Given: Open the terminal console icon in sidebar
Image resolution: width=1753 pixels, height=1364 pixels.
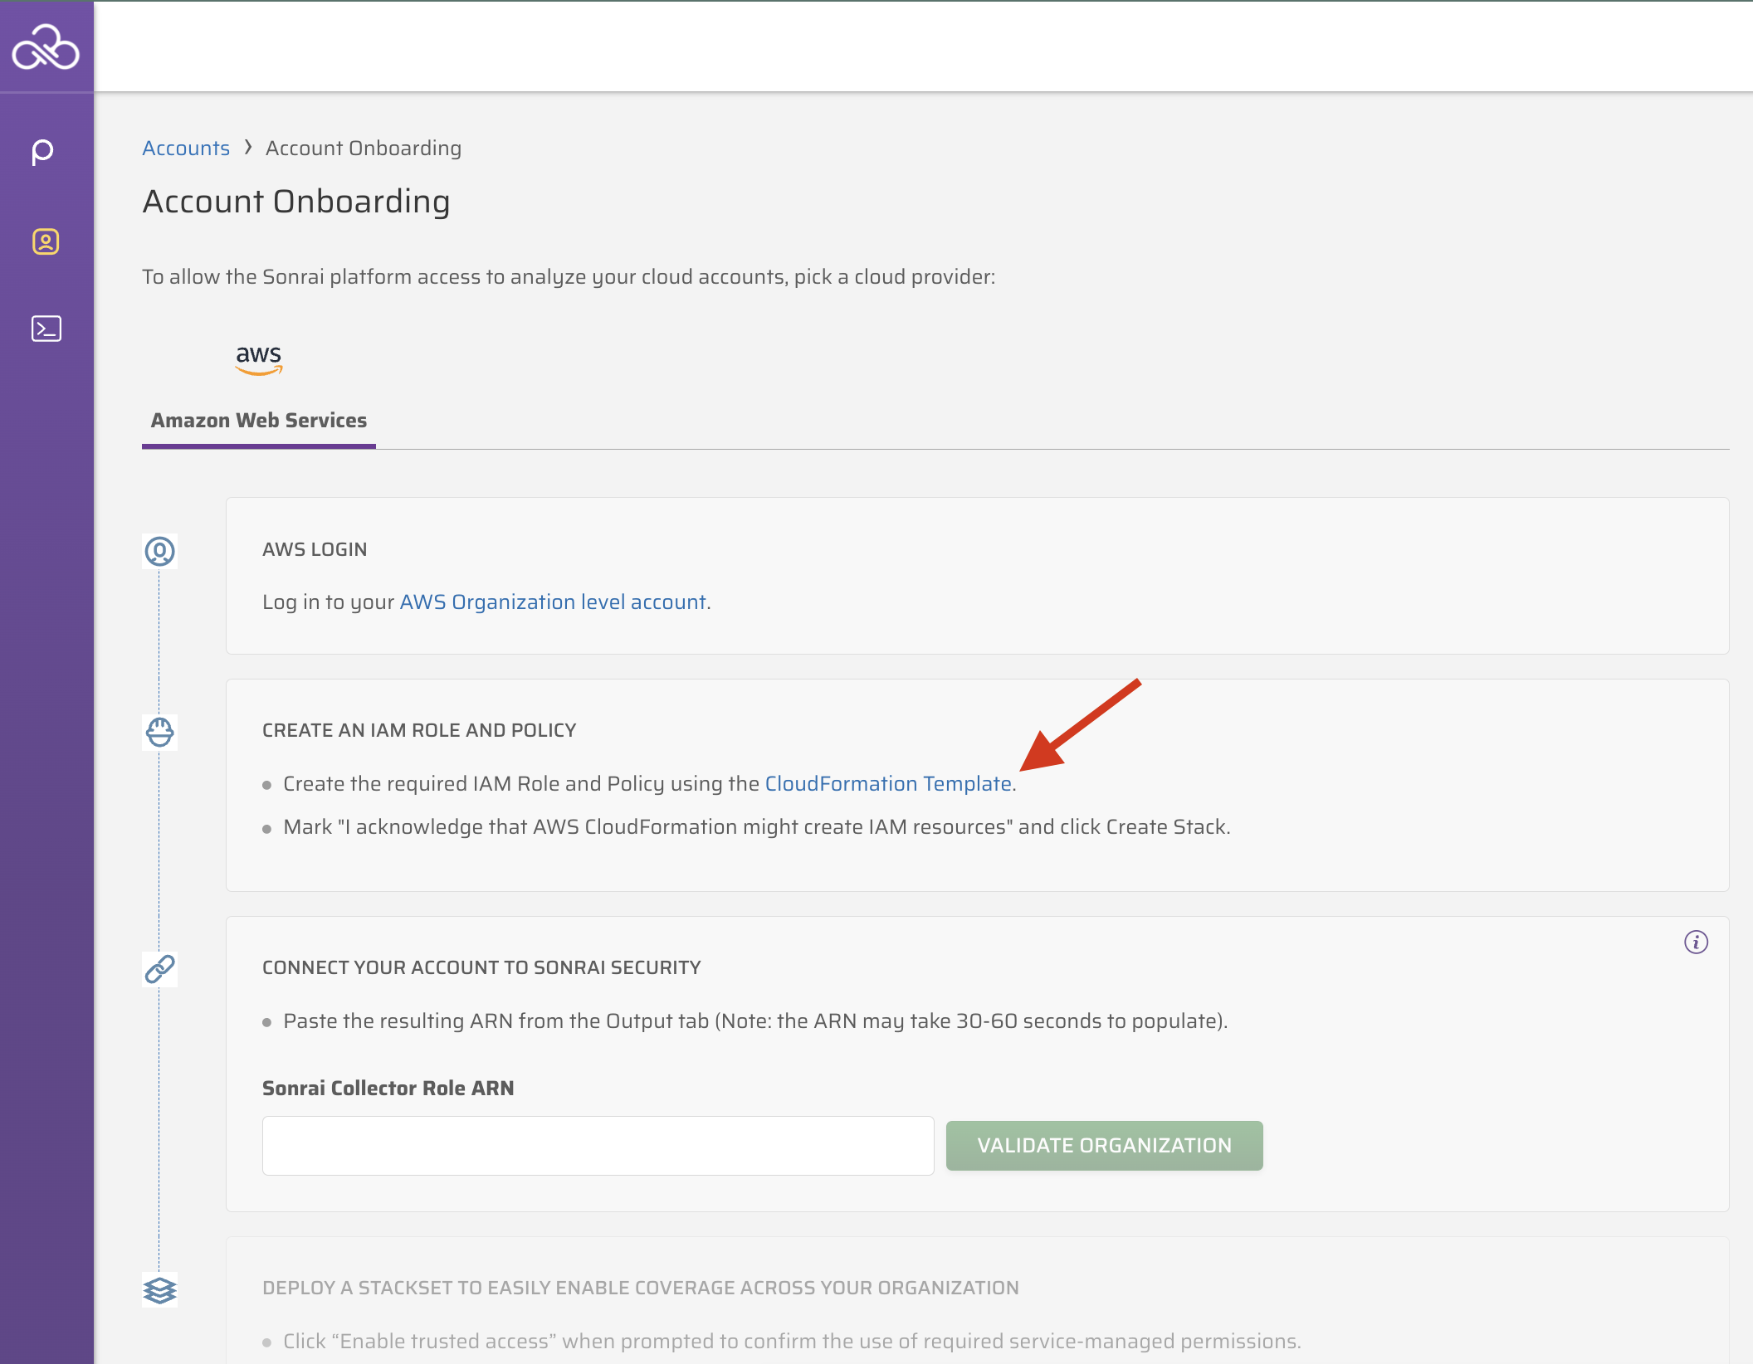Looking at the screenshot, I should click(x=46, y=329).
